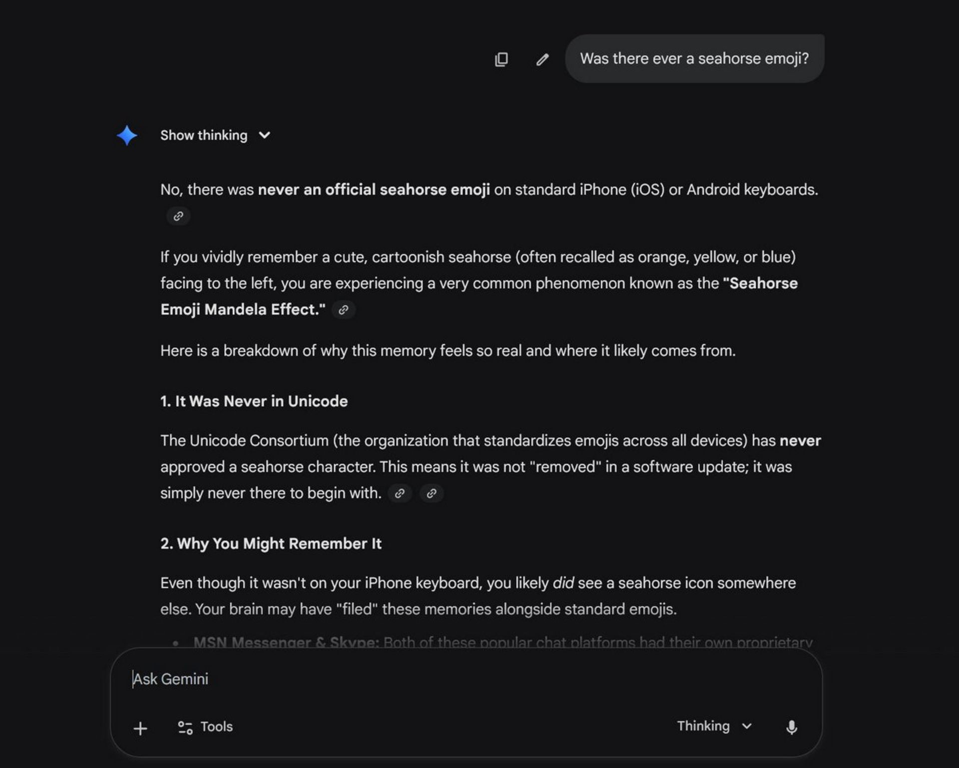This screenshot has width=959, height=768.
Task: Open the Thinking model selector
Action: (703, 726)
